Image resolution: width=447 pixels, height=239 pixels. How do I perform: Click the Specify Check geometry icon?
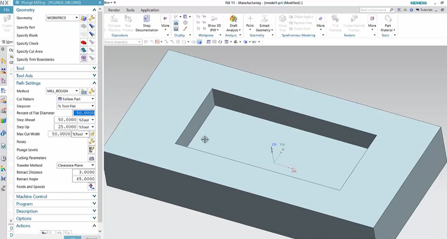84,42
